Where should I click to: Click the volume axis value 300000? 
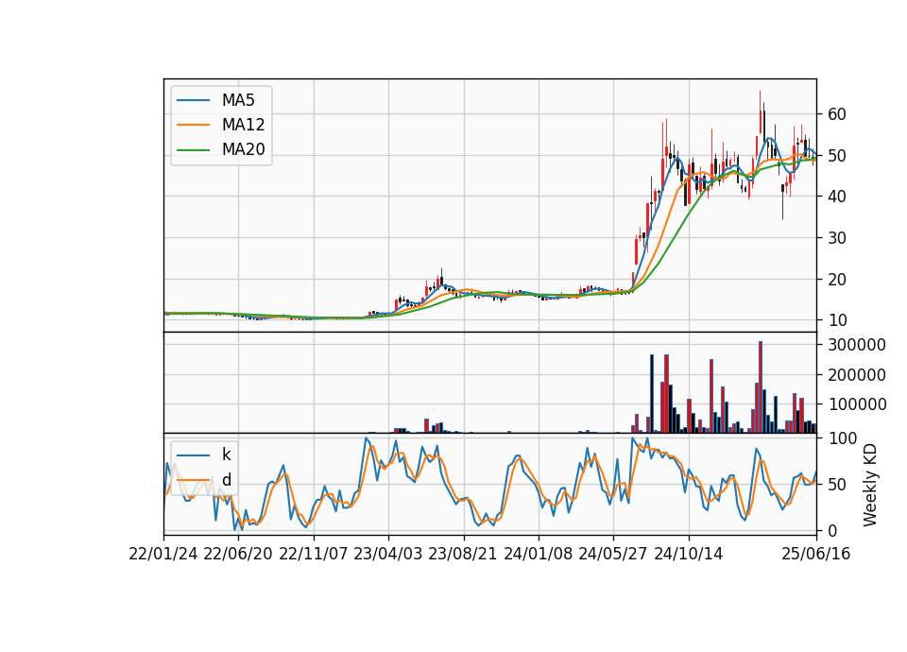coord(857,345)
